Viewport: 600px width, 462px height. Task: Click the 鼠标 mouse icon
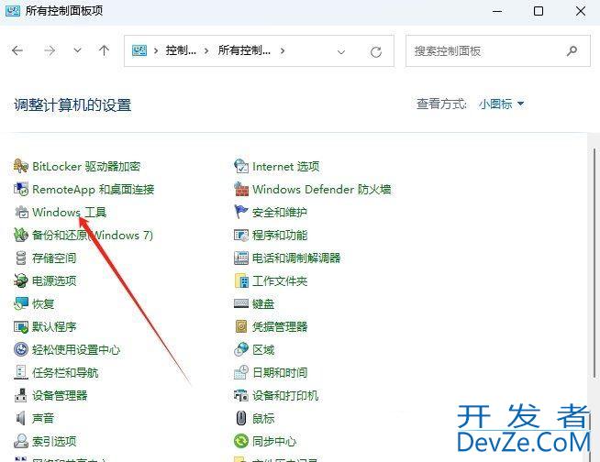tap(241, 418)
